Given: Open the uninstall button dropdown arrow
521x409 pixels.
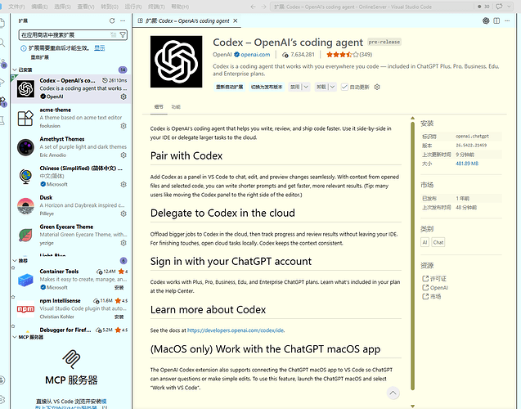Looking at the screenshot, I should pos(332,87).
